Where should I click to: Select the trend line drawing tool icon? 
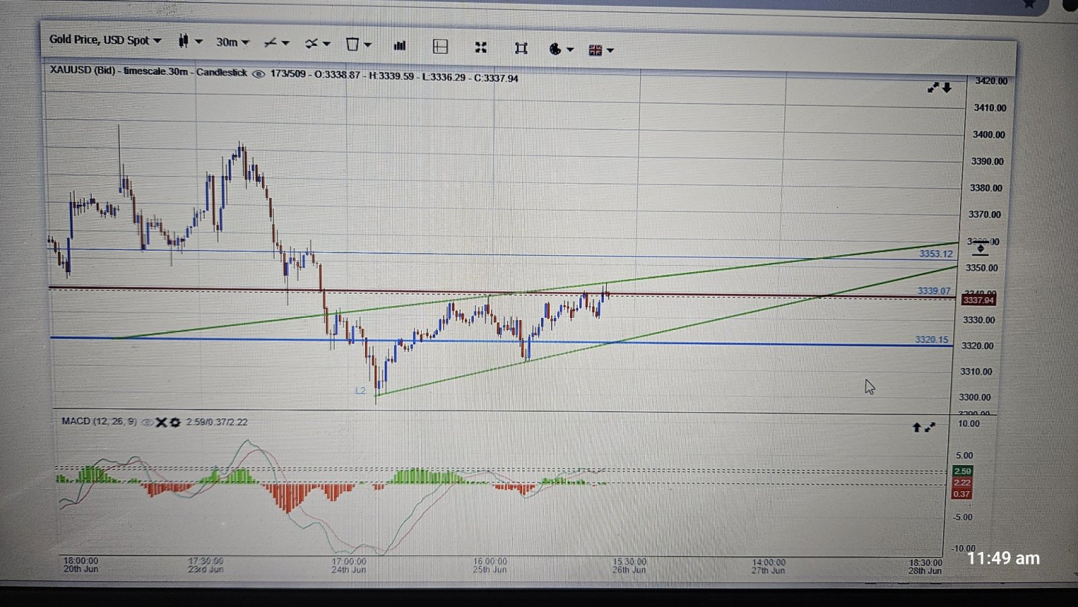click(x=270, y=43)
